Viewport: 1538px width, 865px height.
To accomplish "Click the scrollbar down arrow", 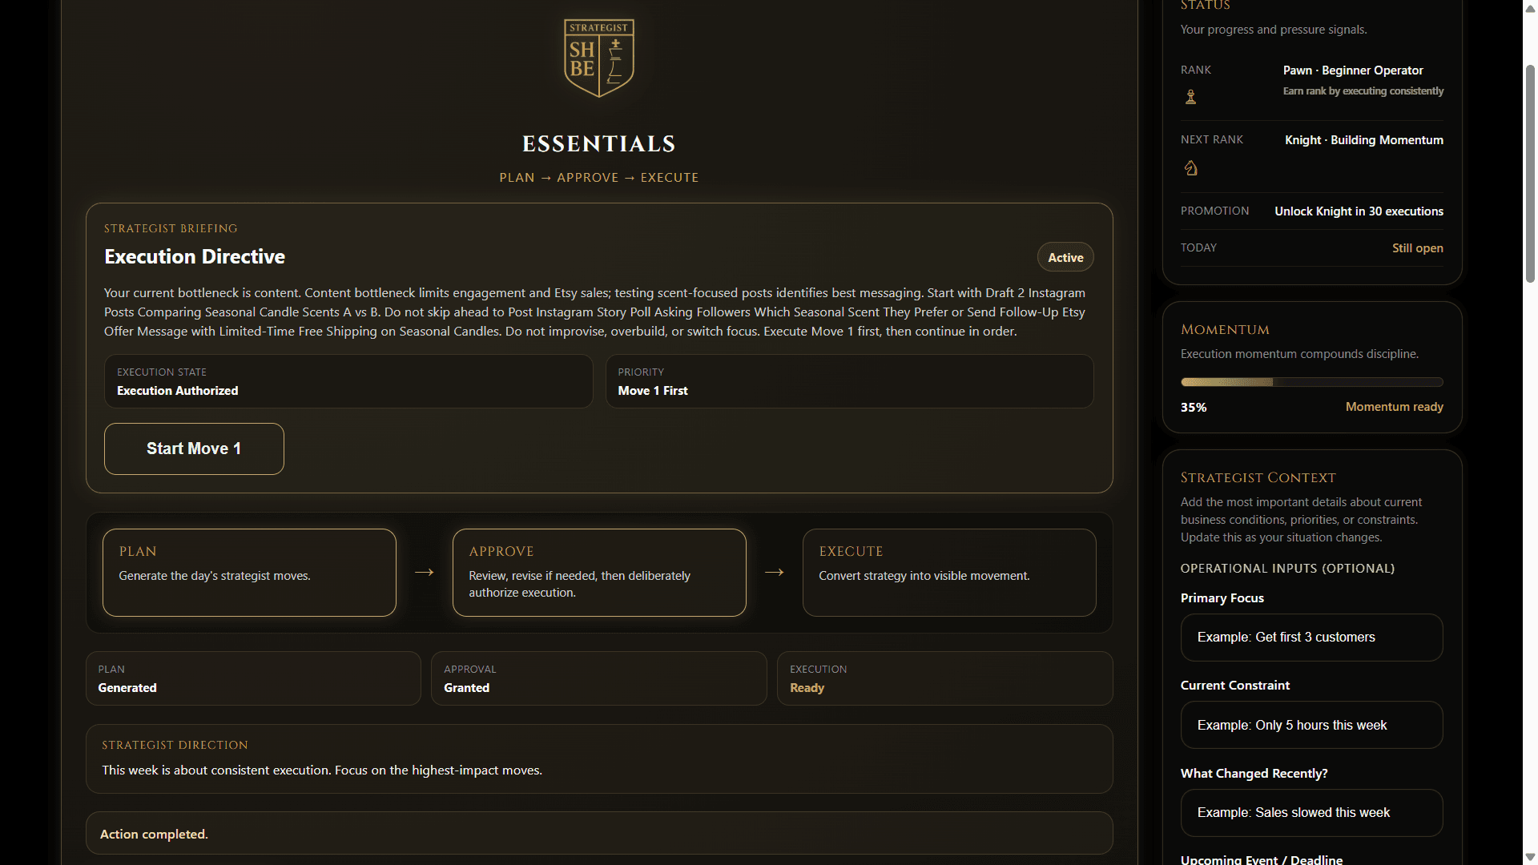I will coord(1530,857).
